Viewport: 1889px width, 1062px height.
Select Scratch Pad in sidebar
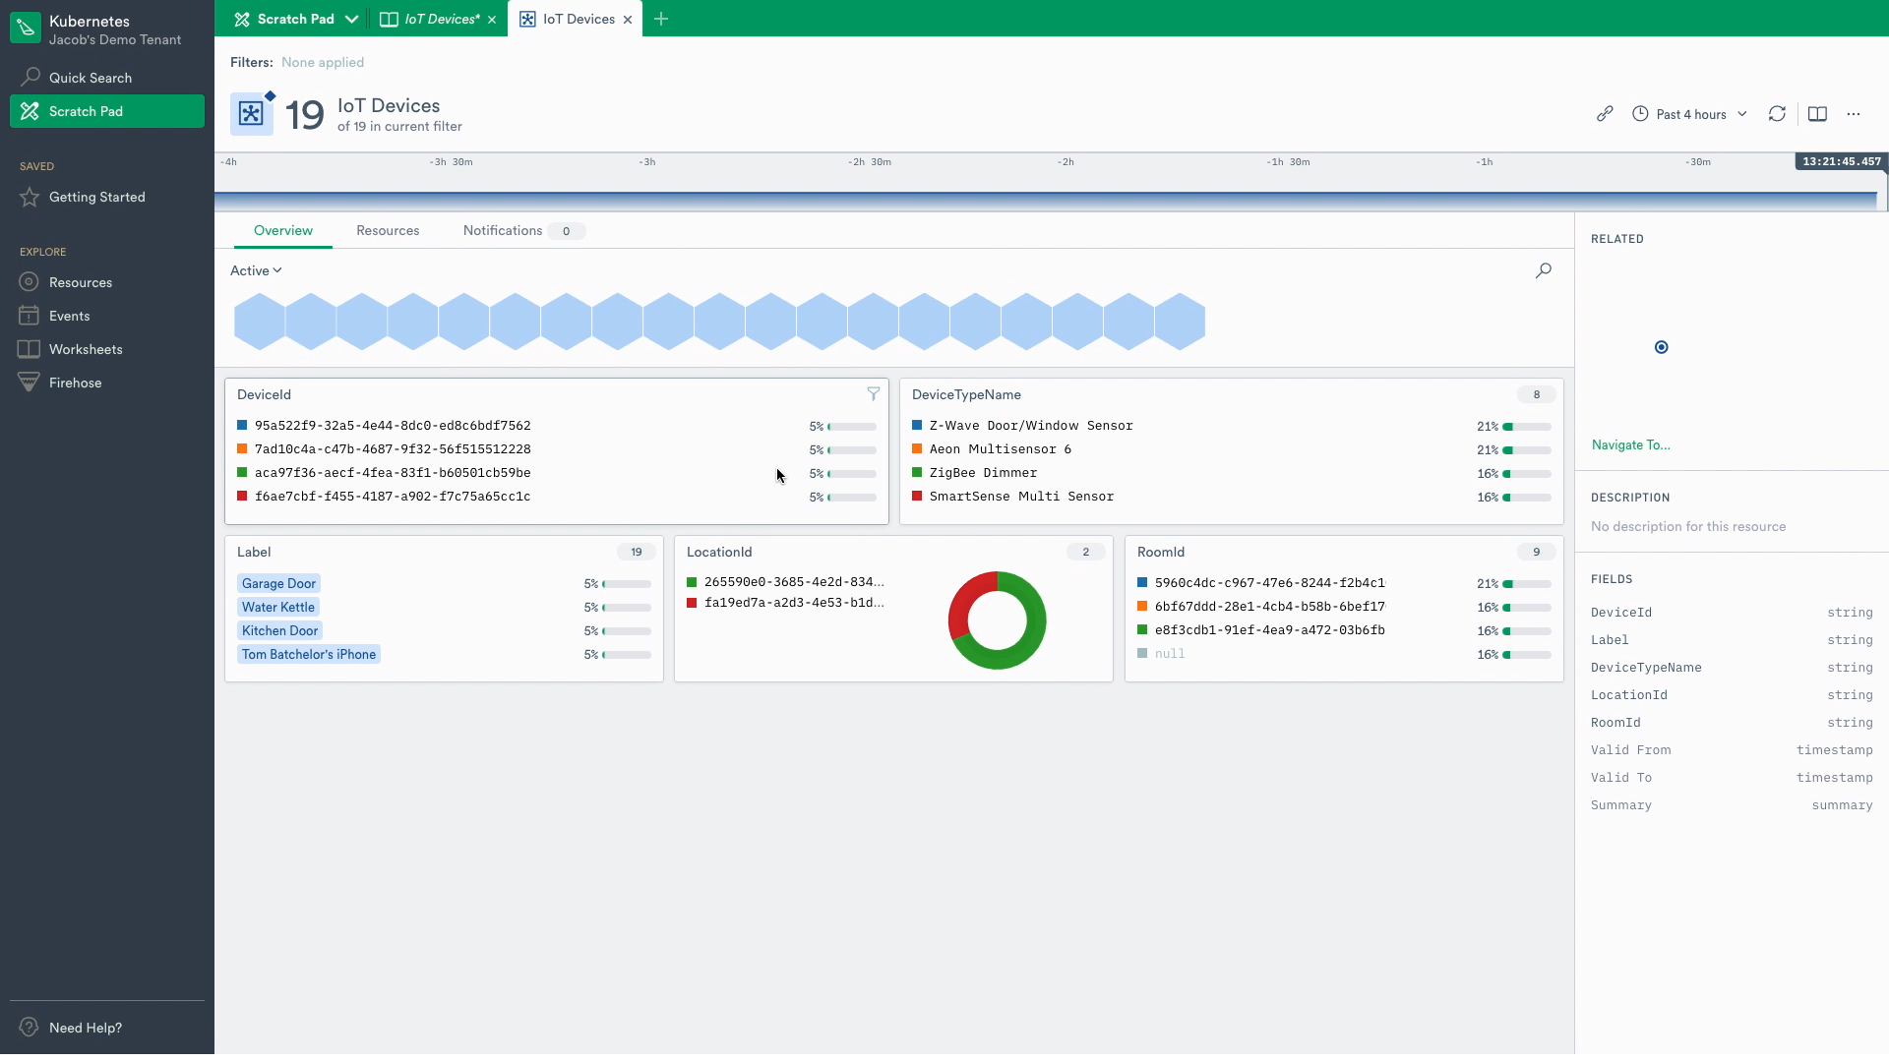107,111
